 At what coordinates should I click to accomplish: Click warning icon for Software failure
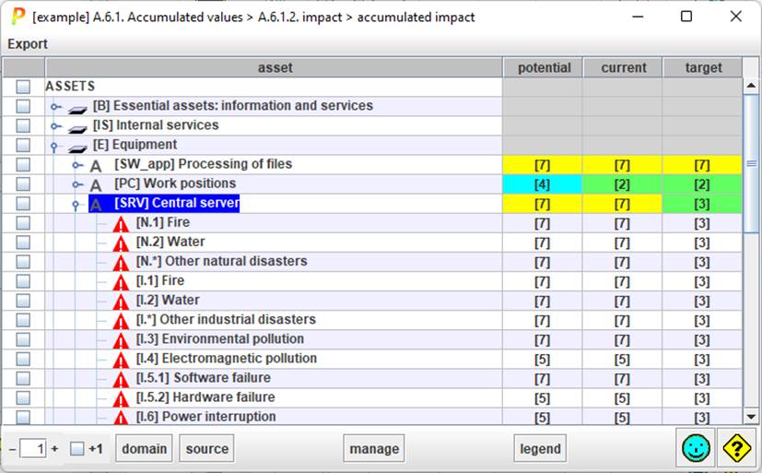point(121,379)
